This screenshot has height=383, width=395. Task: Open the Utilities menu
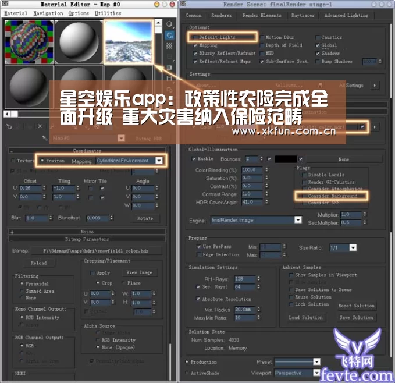pyautogui.click(x=108, y=13)
